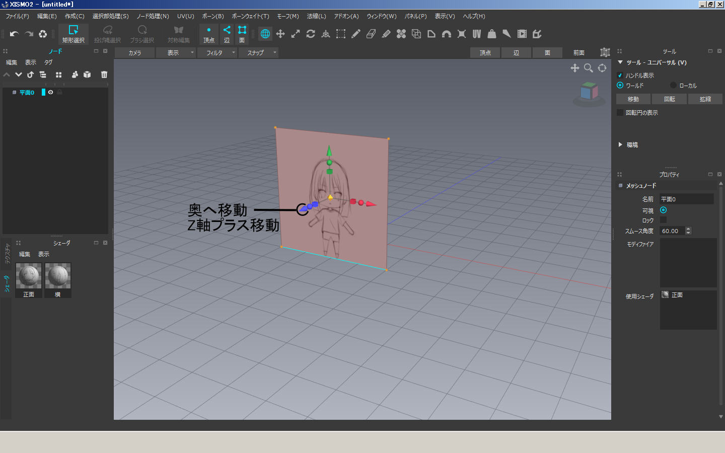This screenshot has width=725, height=453.
Task: Open ボーン(B) menu
Action: (213, 16)
